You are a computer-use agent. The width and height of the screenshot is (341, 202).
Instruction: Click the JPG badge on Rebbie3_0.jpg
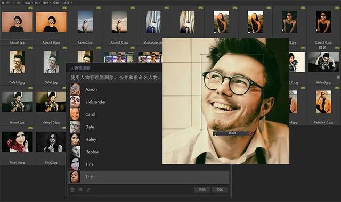337,88
